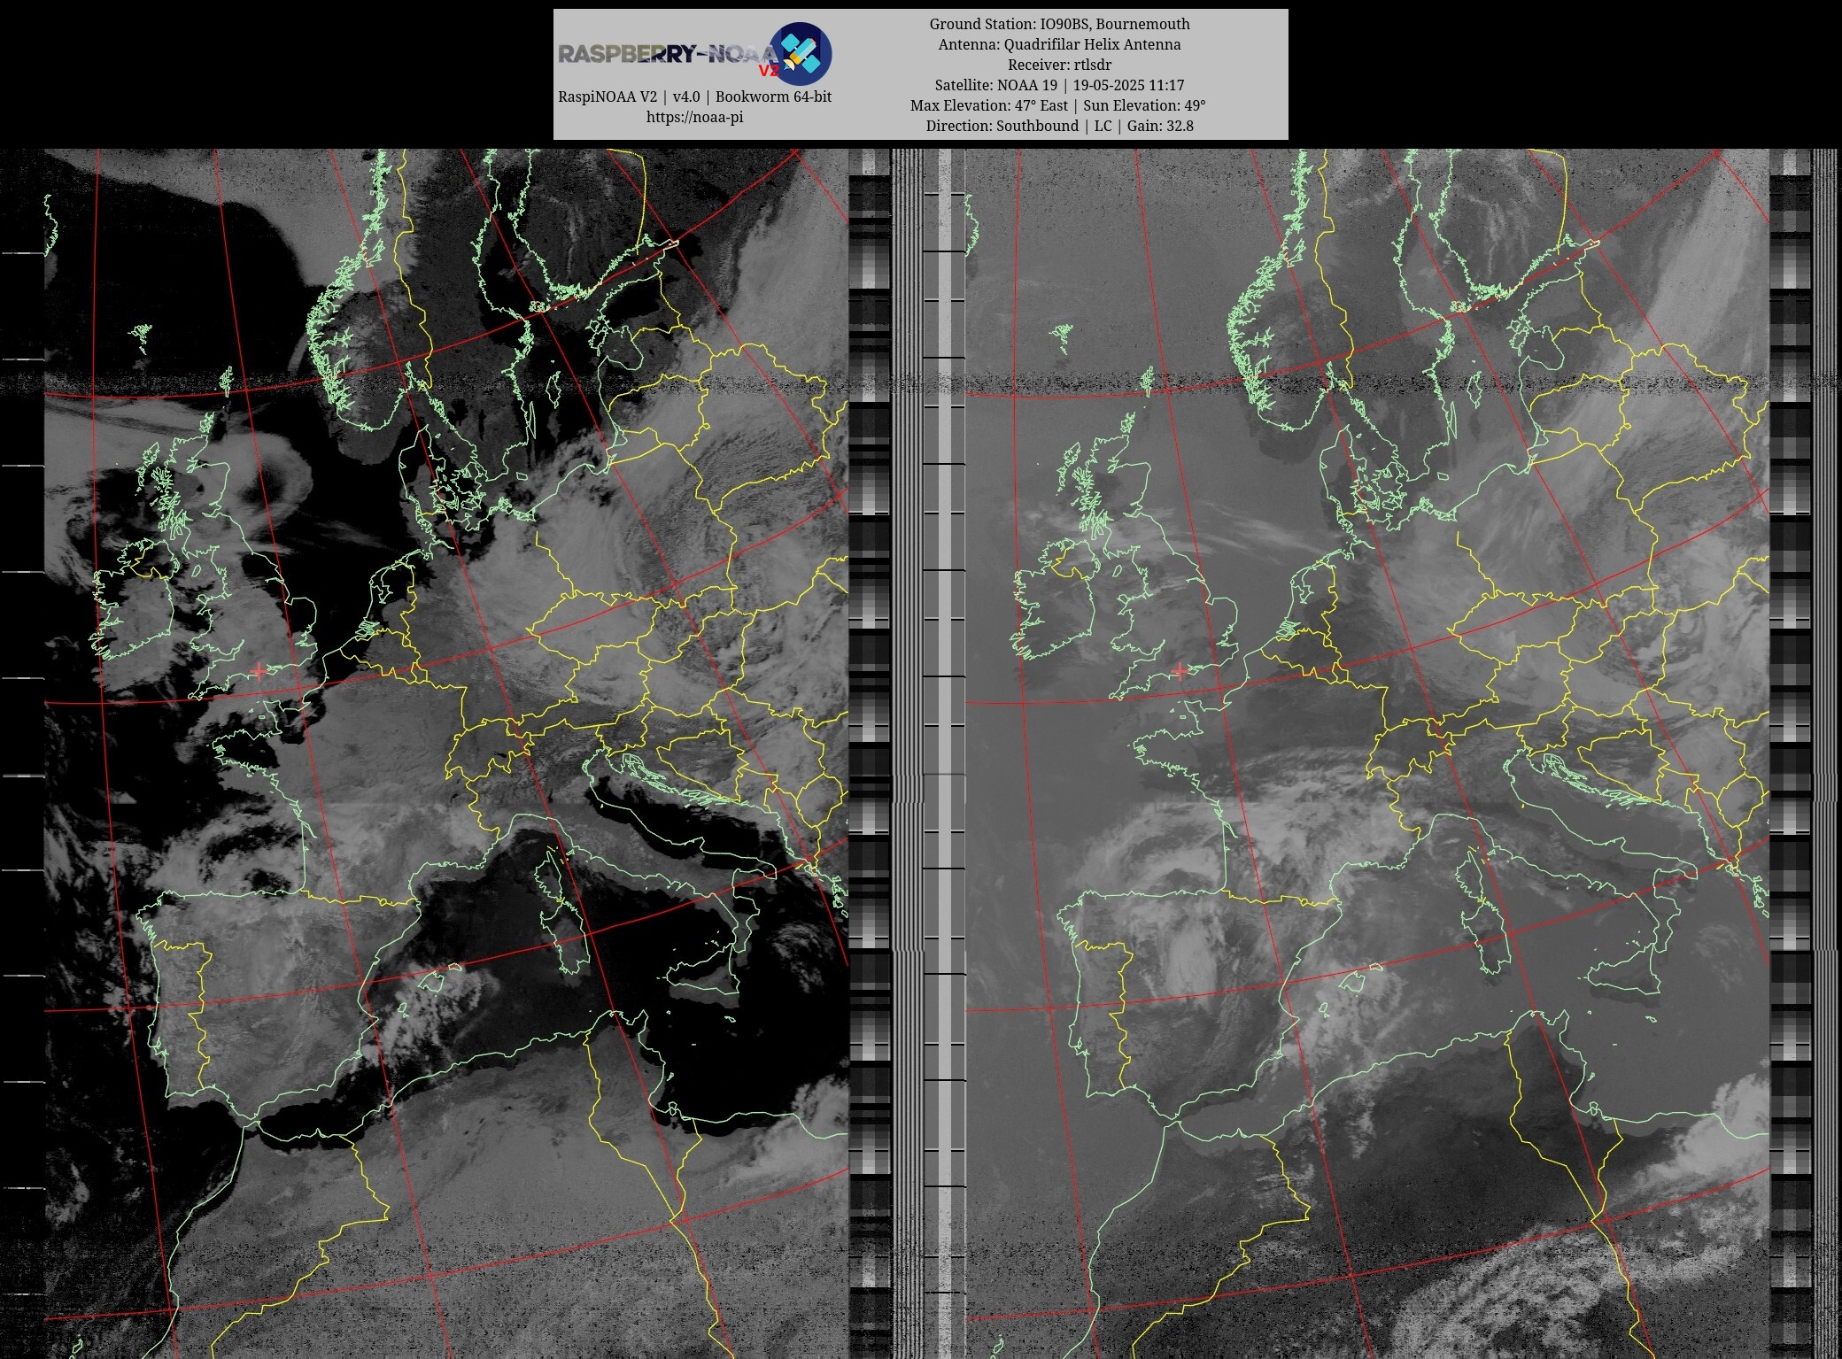The image size is (1842, 1359).
Task: Select the Ground Station IO90BS, Bournemouth text
Action: (1059, 24)
